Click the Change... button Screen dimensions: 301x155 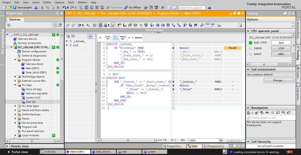[x=279, y=81]
